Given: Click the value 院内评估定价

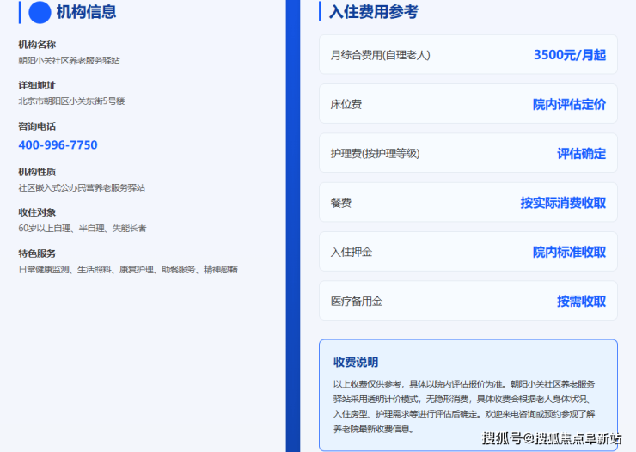Looking at the screenshot, I should [x=570, y=104].
